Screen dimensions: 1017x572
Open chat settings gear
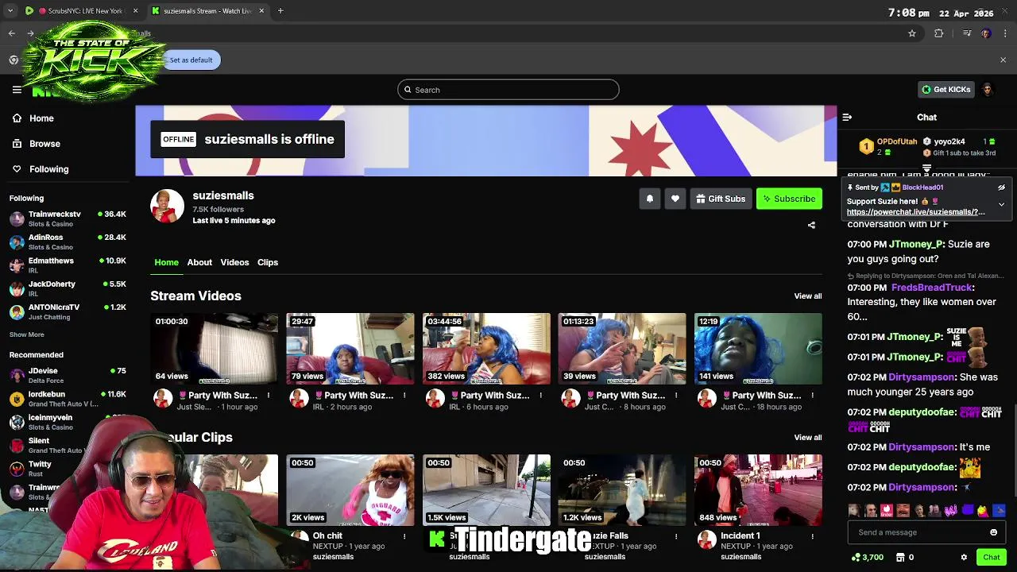(964, 557)
